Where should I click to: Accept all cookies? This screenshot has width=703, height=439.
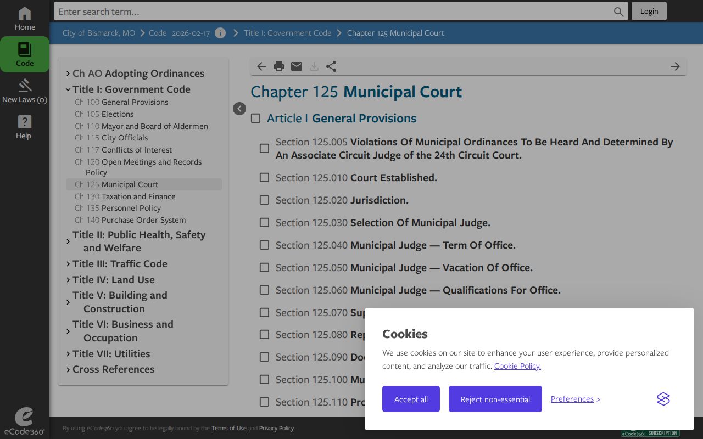[411, 399]
